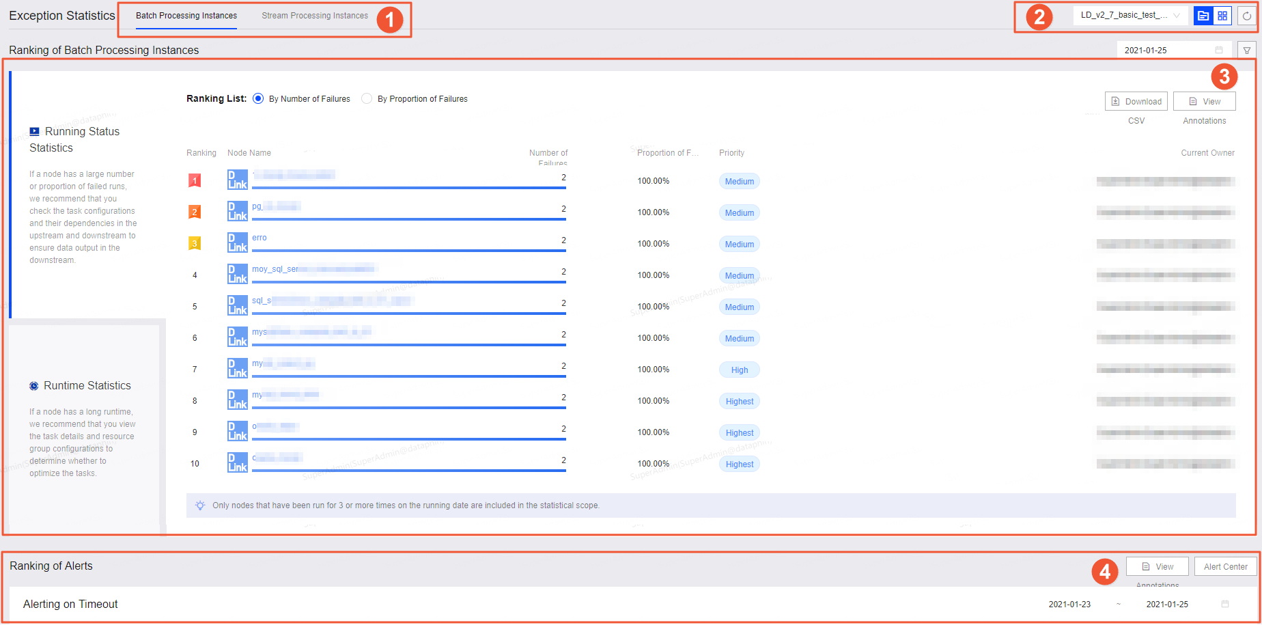
Task: Click the Dlink icon of rank 1 node
Action: (238, 180)
